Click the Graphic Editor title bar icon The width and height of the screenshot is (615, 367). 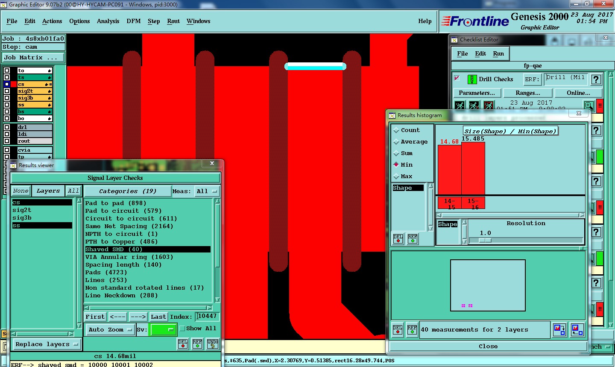4,5
